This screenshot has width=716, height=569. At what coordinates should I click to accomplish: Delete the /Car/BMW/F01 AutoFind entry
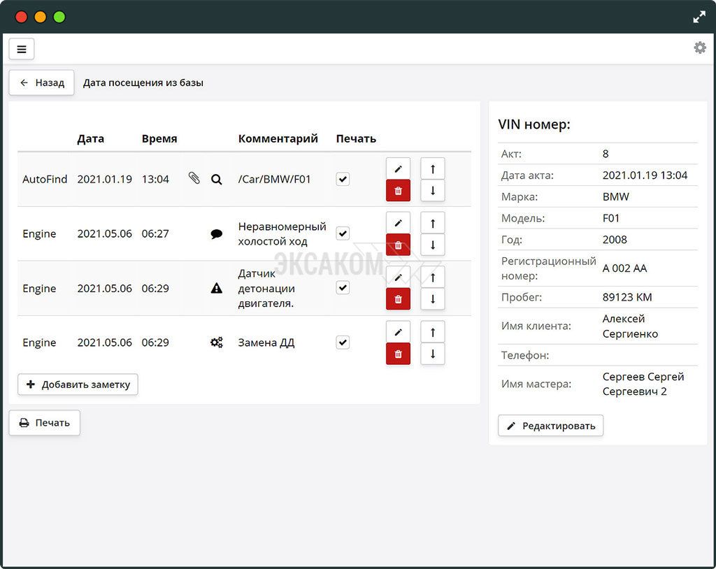tap(398, 190)
